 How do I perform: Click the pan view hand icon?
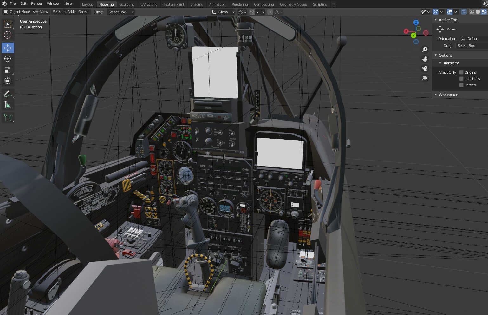[x=425, y=59]
